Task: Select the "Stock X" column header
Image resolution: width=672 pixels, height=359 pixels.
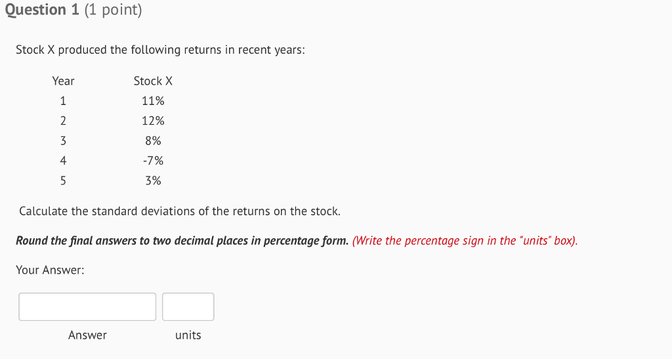Action: click(153, 81)
